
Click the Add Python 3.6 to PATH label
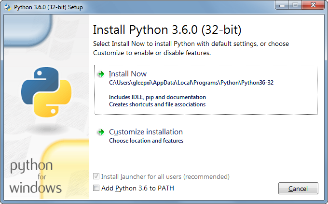point(137,188)
